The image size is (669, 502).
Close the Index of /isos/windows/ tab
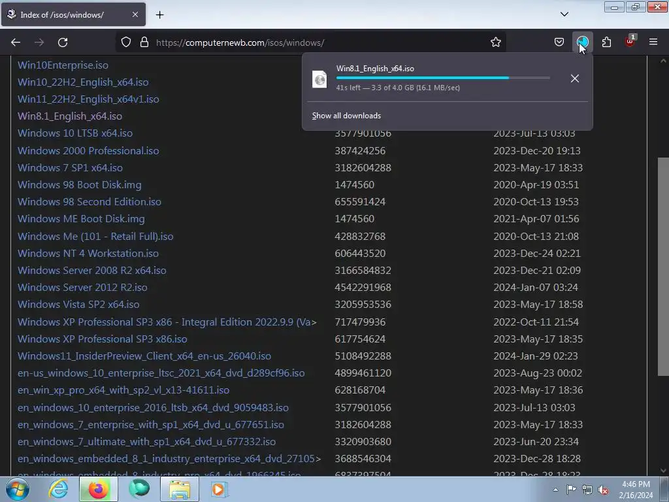(135, 14)
